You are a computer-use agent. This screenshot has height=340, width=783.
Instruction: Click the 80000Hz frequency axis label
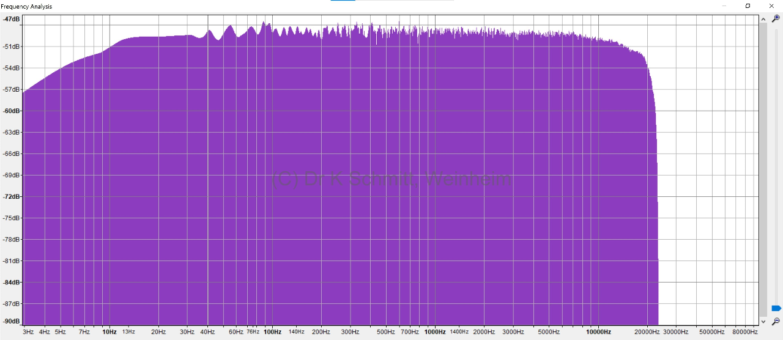[x=744, y=332]
